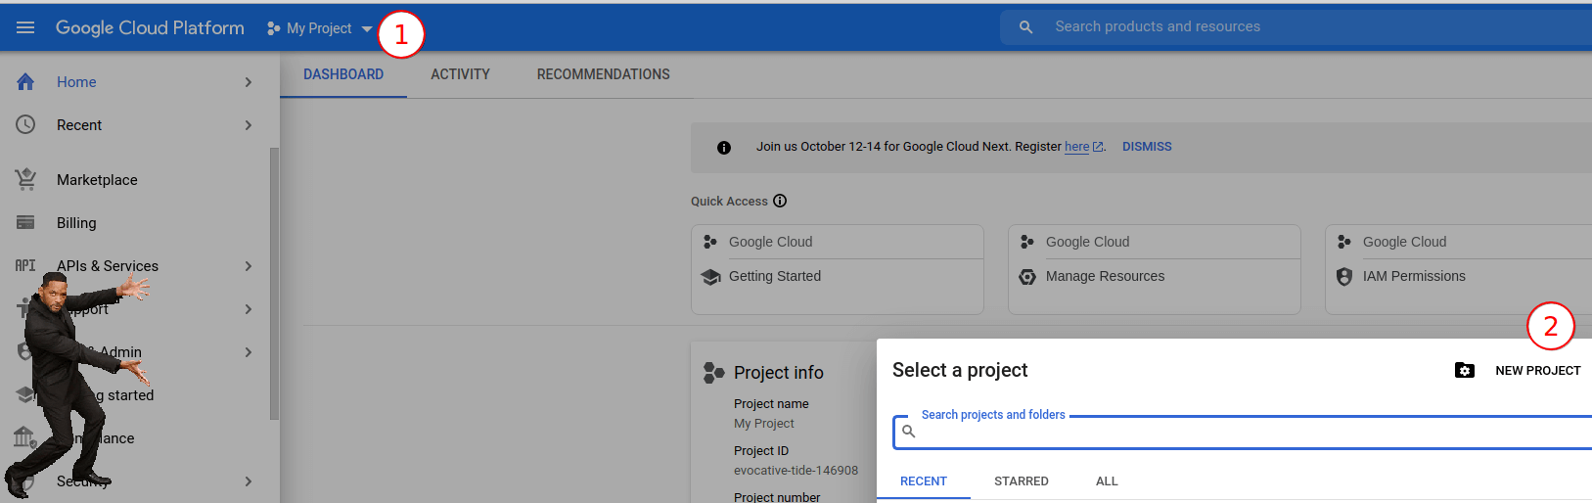
Task: Expand the IAM & Admin row chevron
Action: pos(249,352)
